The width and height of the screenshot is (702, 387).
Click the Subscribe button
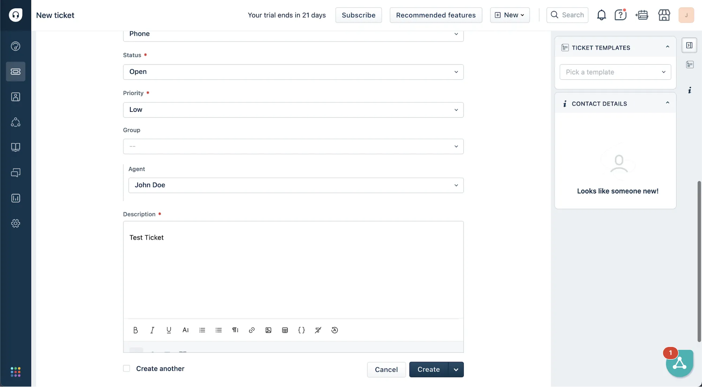(359, 15)
